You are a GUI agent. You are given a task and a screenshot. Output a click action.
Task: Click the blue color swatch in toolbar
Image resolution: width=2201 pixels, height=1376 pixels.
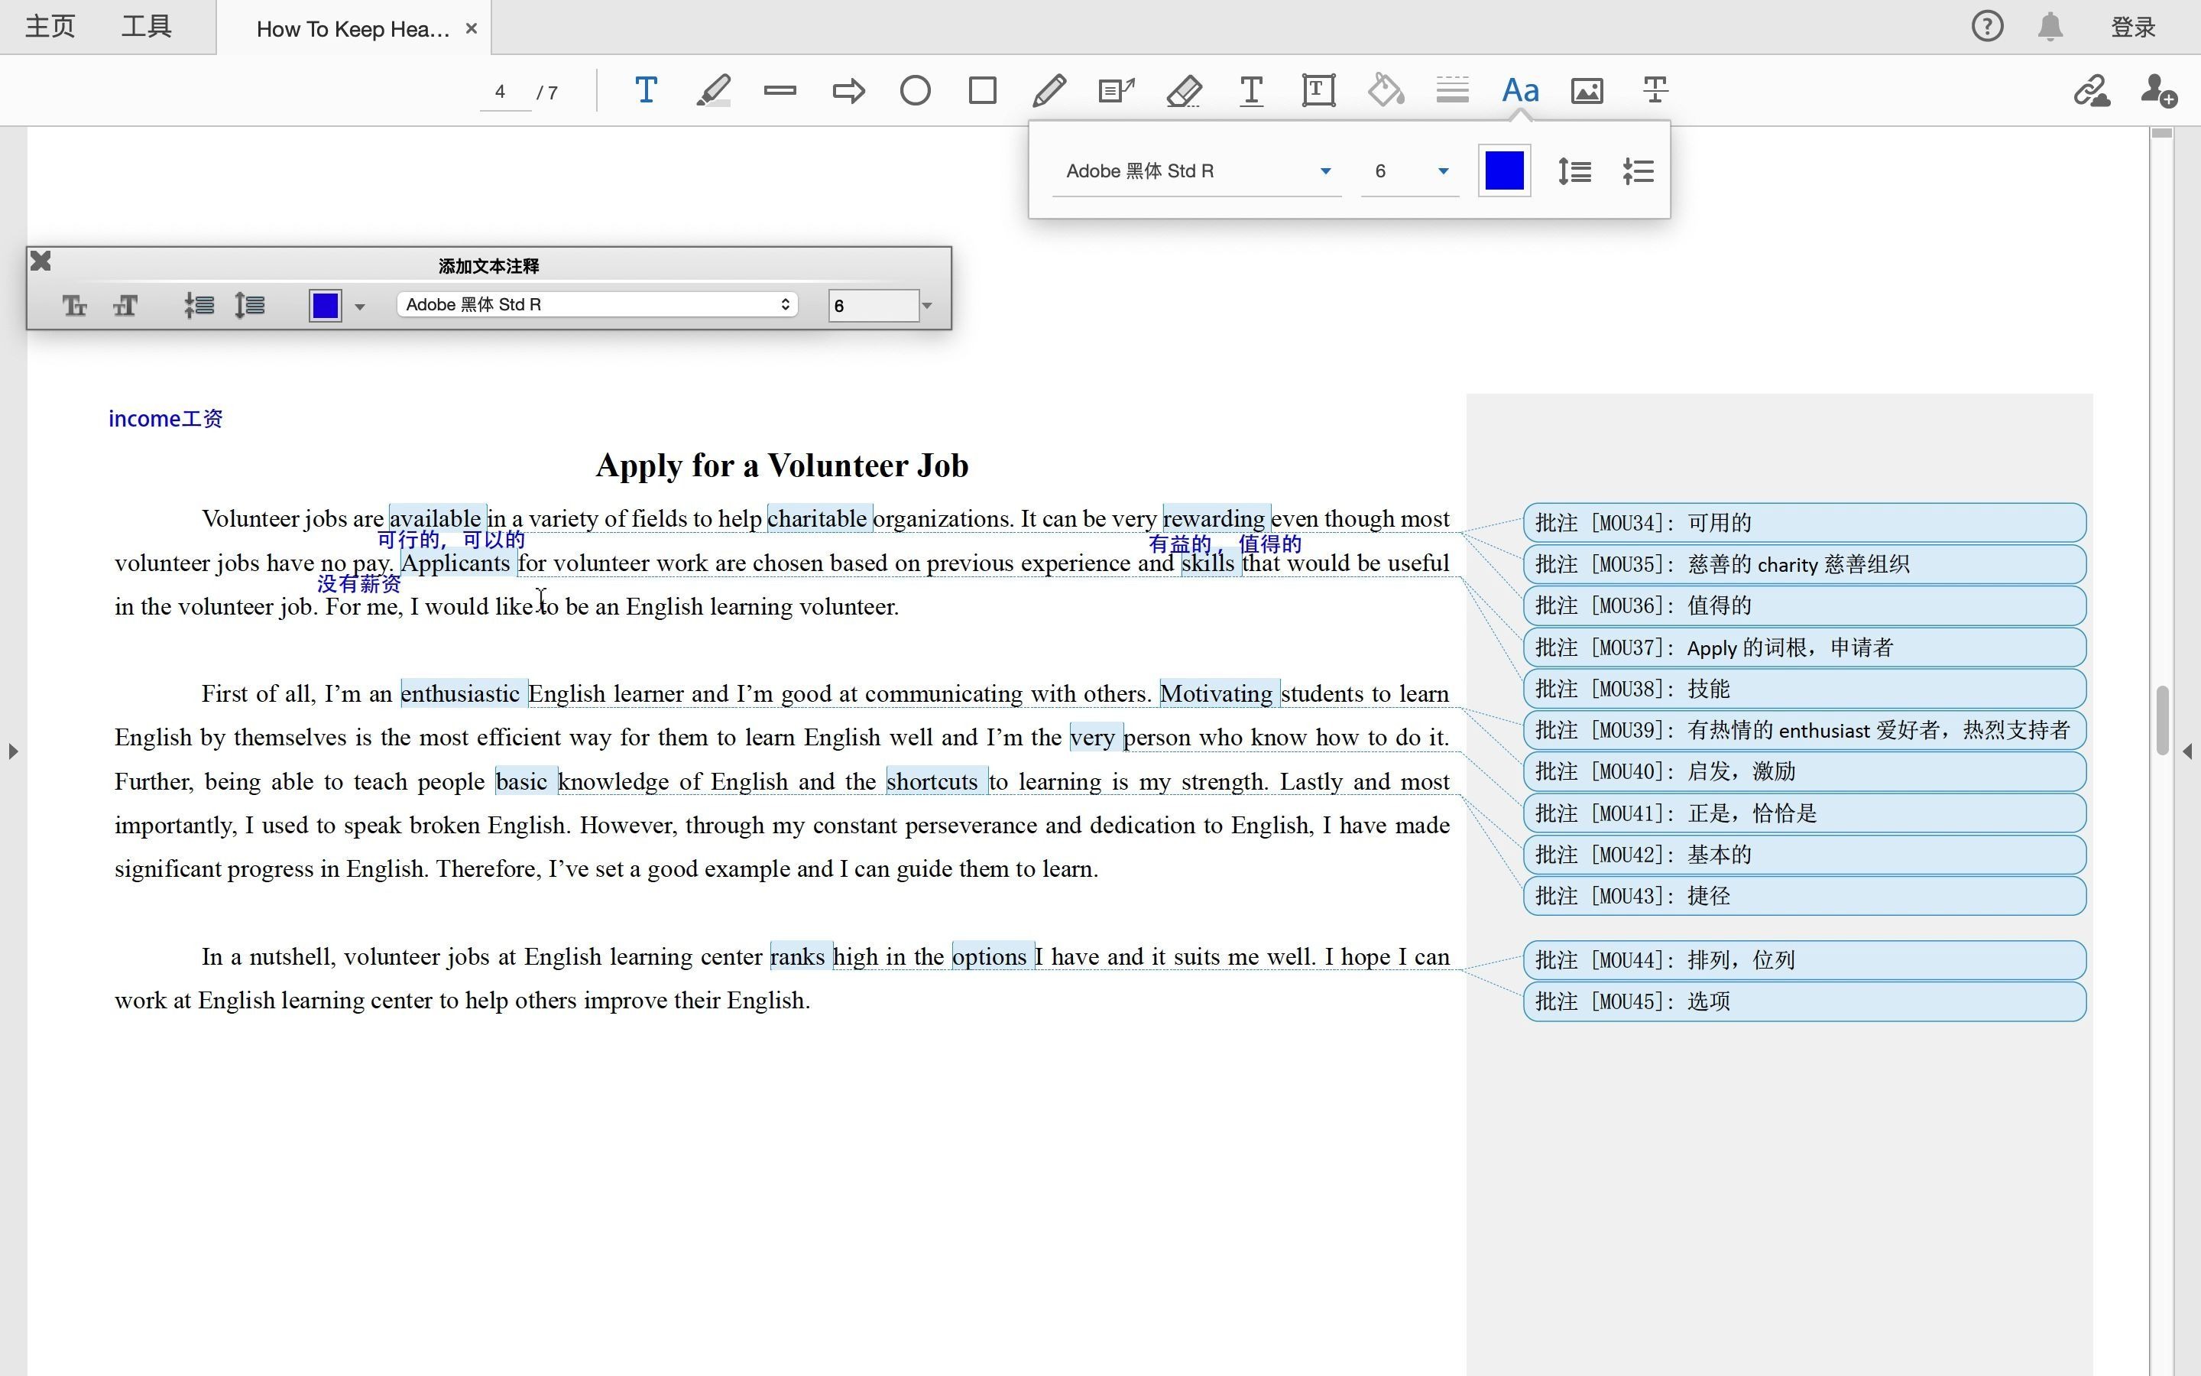click(1502, 170)
